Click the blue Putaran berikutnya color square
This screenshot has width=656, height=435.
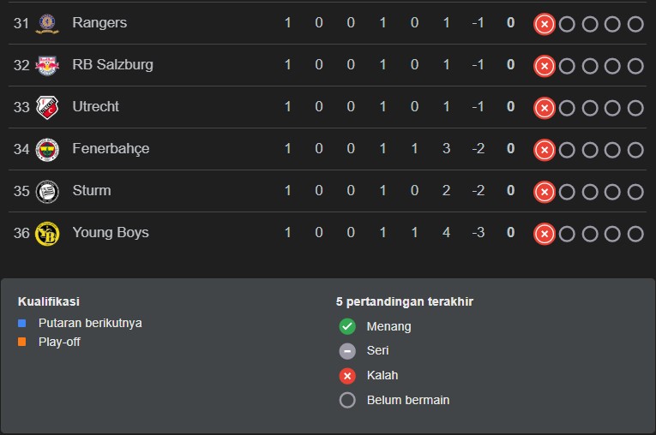[x=22, y=324]
